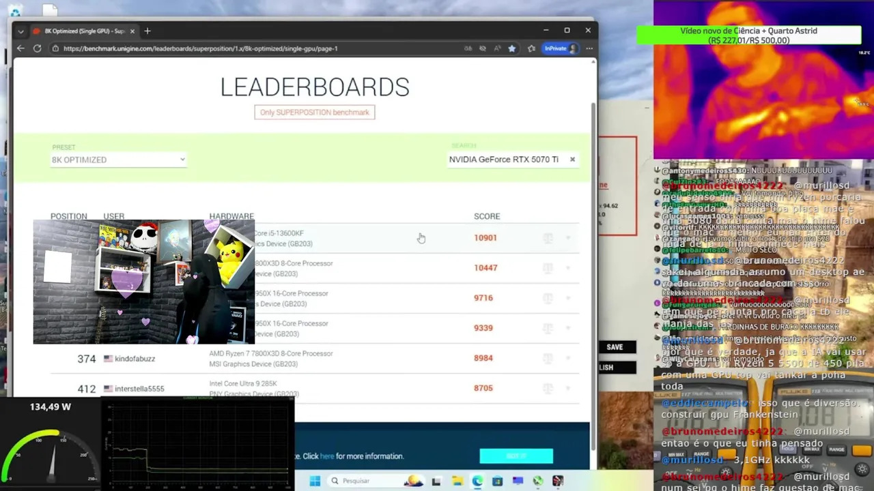Click the tracking prevention eye icon
Screen dimensions: 874x491
point(483,48)
